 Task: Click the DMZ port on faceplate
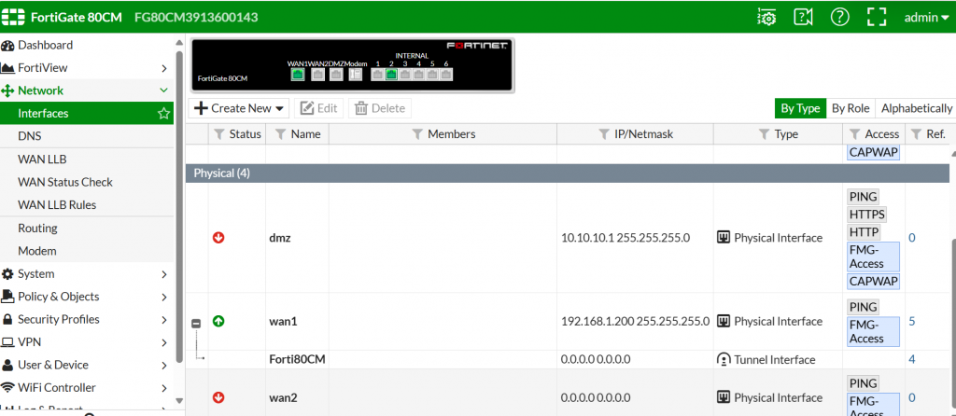pos(336,75)
